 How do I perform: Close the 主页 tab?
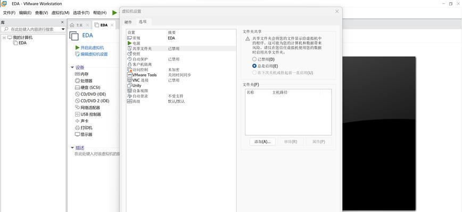[87, 25]
